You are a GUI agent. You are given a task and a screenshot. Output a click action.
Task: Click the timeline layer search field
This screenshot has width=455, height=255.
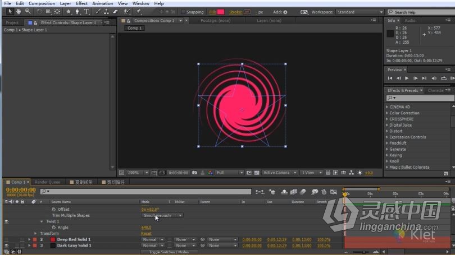tap(145, 191)
